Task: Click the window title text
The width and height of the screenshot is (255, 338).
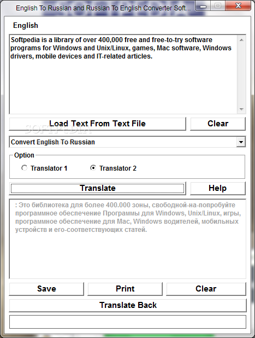Action: click(x=103, y=8)
